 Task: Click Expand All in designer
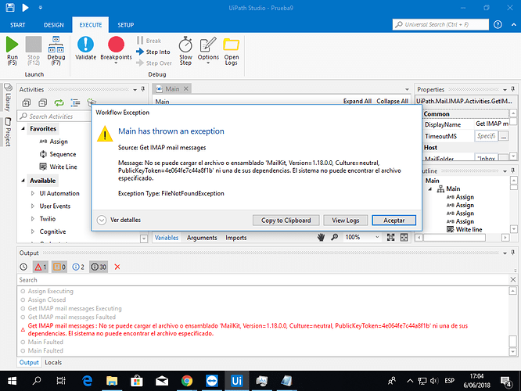point(358,101)
